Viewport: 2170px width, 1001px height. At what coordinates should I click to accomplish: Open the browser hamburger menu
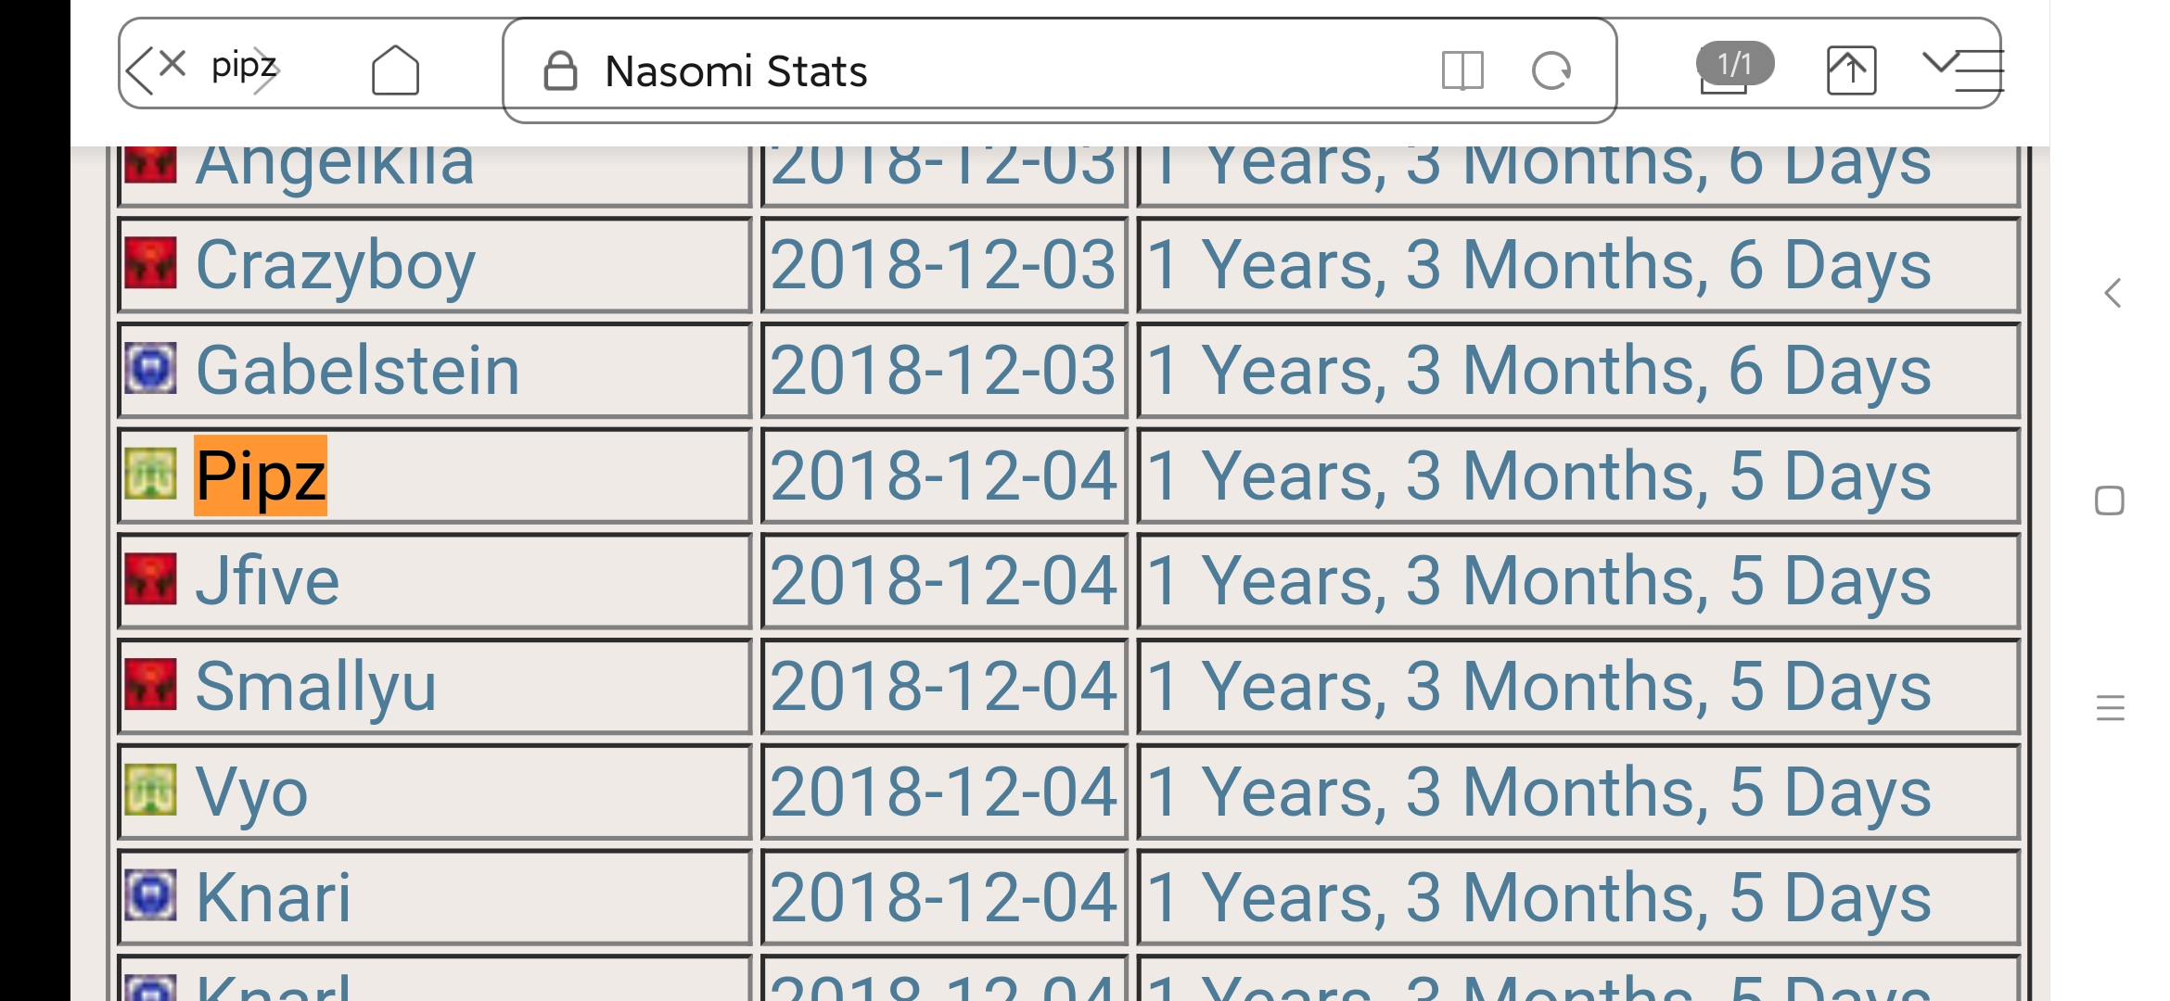pos(1981,72)
